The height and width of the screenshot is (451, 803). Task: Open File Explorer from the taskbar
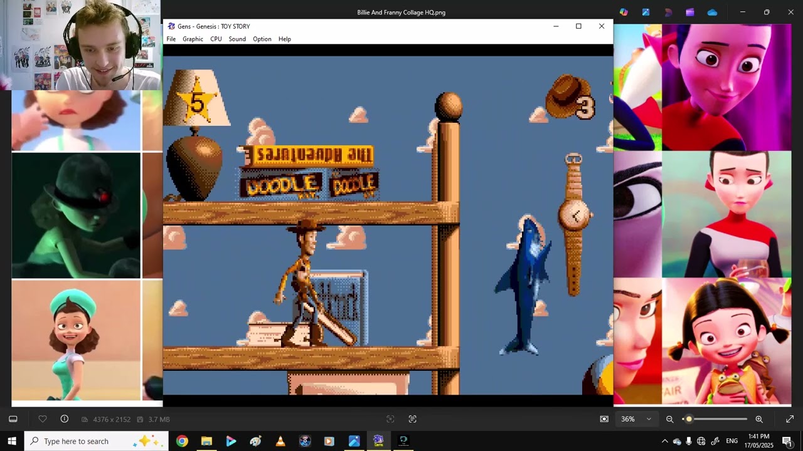[x=206, y=441]
